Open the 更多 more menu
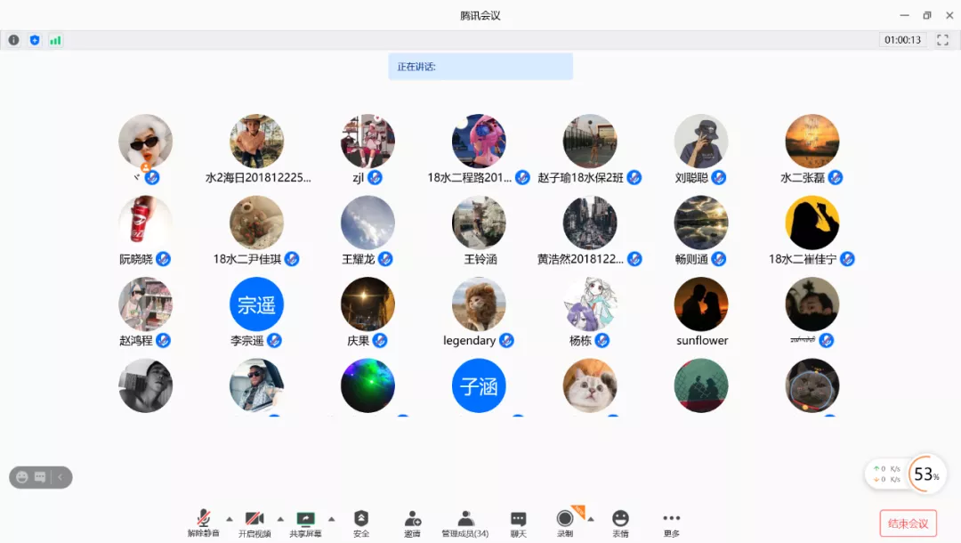 click(x=671, y=523)
